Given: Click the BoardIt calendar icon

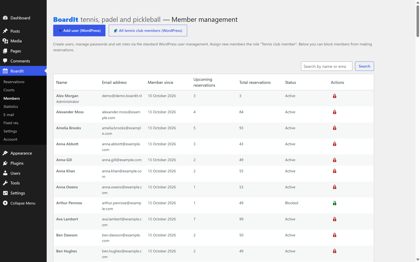Looking at the screenshot, I should click(x=5, y=71).
